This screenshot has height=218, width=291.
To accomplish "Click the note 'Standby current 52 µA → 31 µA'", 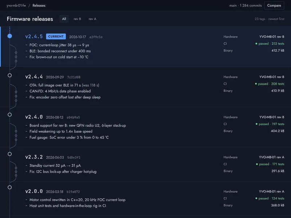I will [55, 166].
